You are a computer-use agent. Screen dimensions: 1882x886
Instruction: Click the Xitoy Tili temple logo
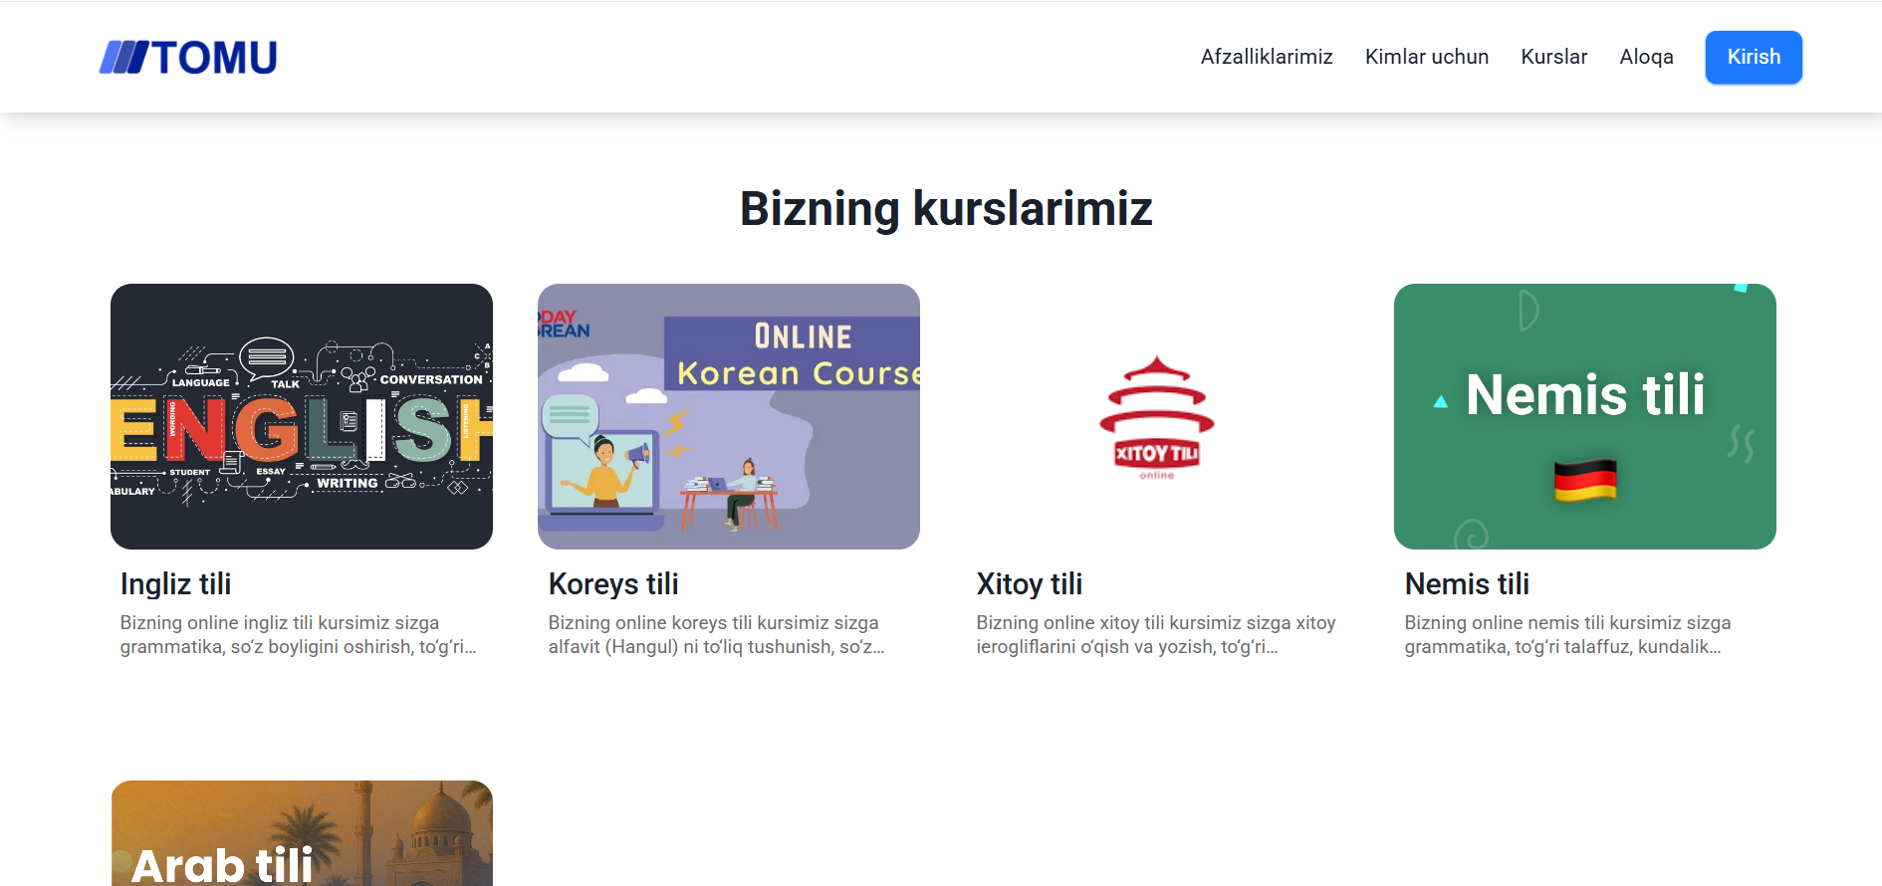(1156, 418)
